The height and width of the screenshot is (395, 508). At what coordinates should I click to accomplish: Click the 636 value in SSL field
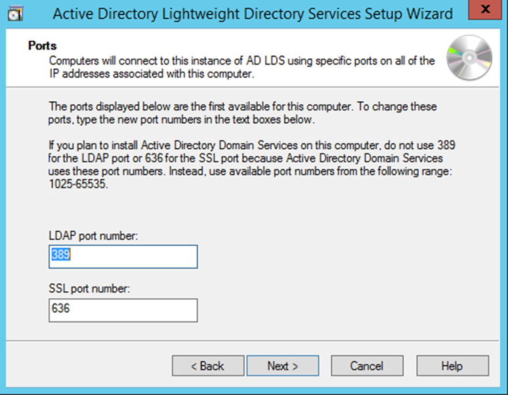tap(60, 308)
